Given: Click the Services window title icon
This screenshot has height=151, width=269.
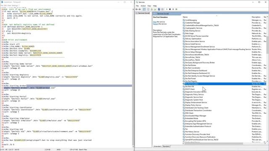Looking at the screenshot, I should (137, 2).
